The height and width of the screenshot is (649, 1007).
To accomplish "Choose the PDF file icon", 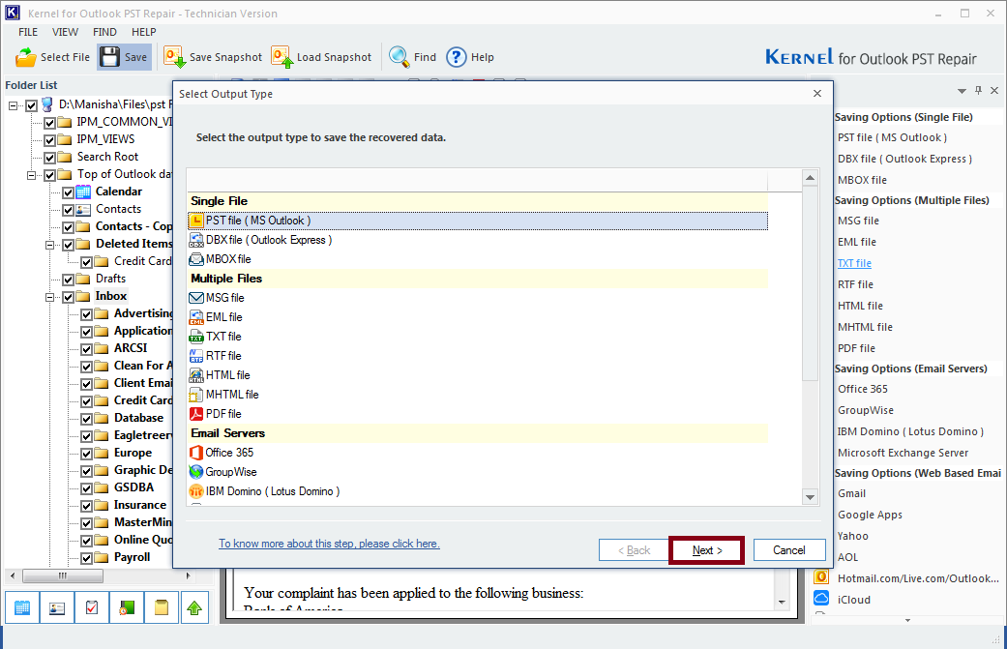I will [x=196, y=413].
